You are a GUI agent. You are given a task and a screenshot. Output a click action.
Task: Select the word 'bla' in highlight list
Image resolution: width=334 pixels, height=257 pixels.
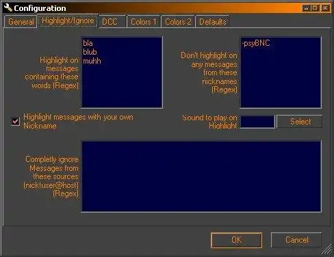point(88,43)
